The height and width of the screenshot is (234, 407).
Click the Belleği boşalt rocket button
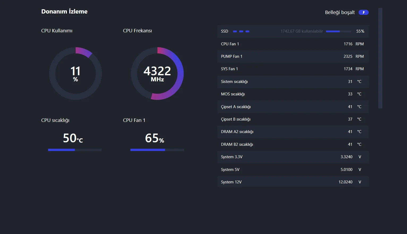363,12
